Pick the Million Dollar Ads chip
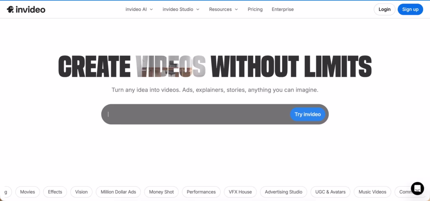 click(x=118, y=192)
